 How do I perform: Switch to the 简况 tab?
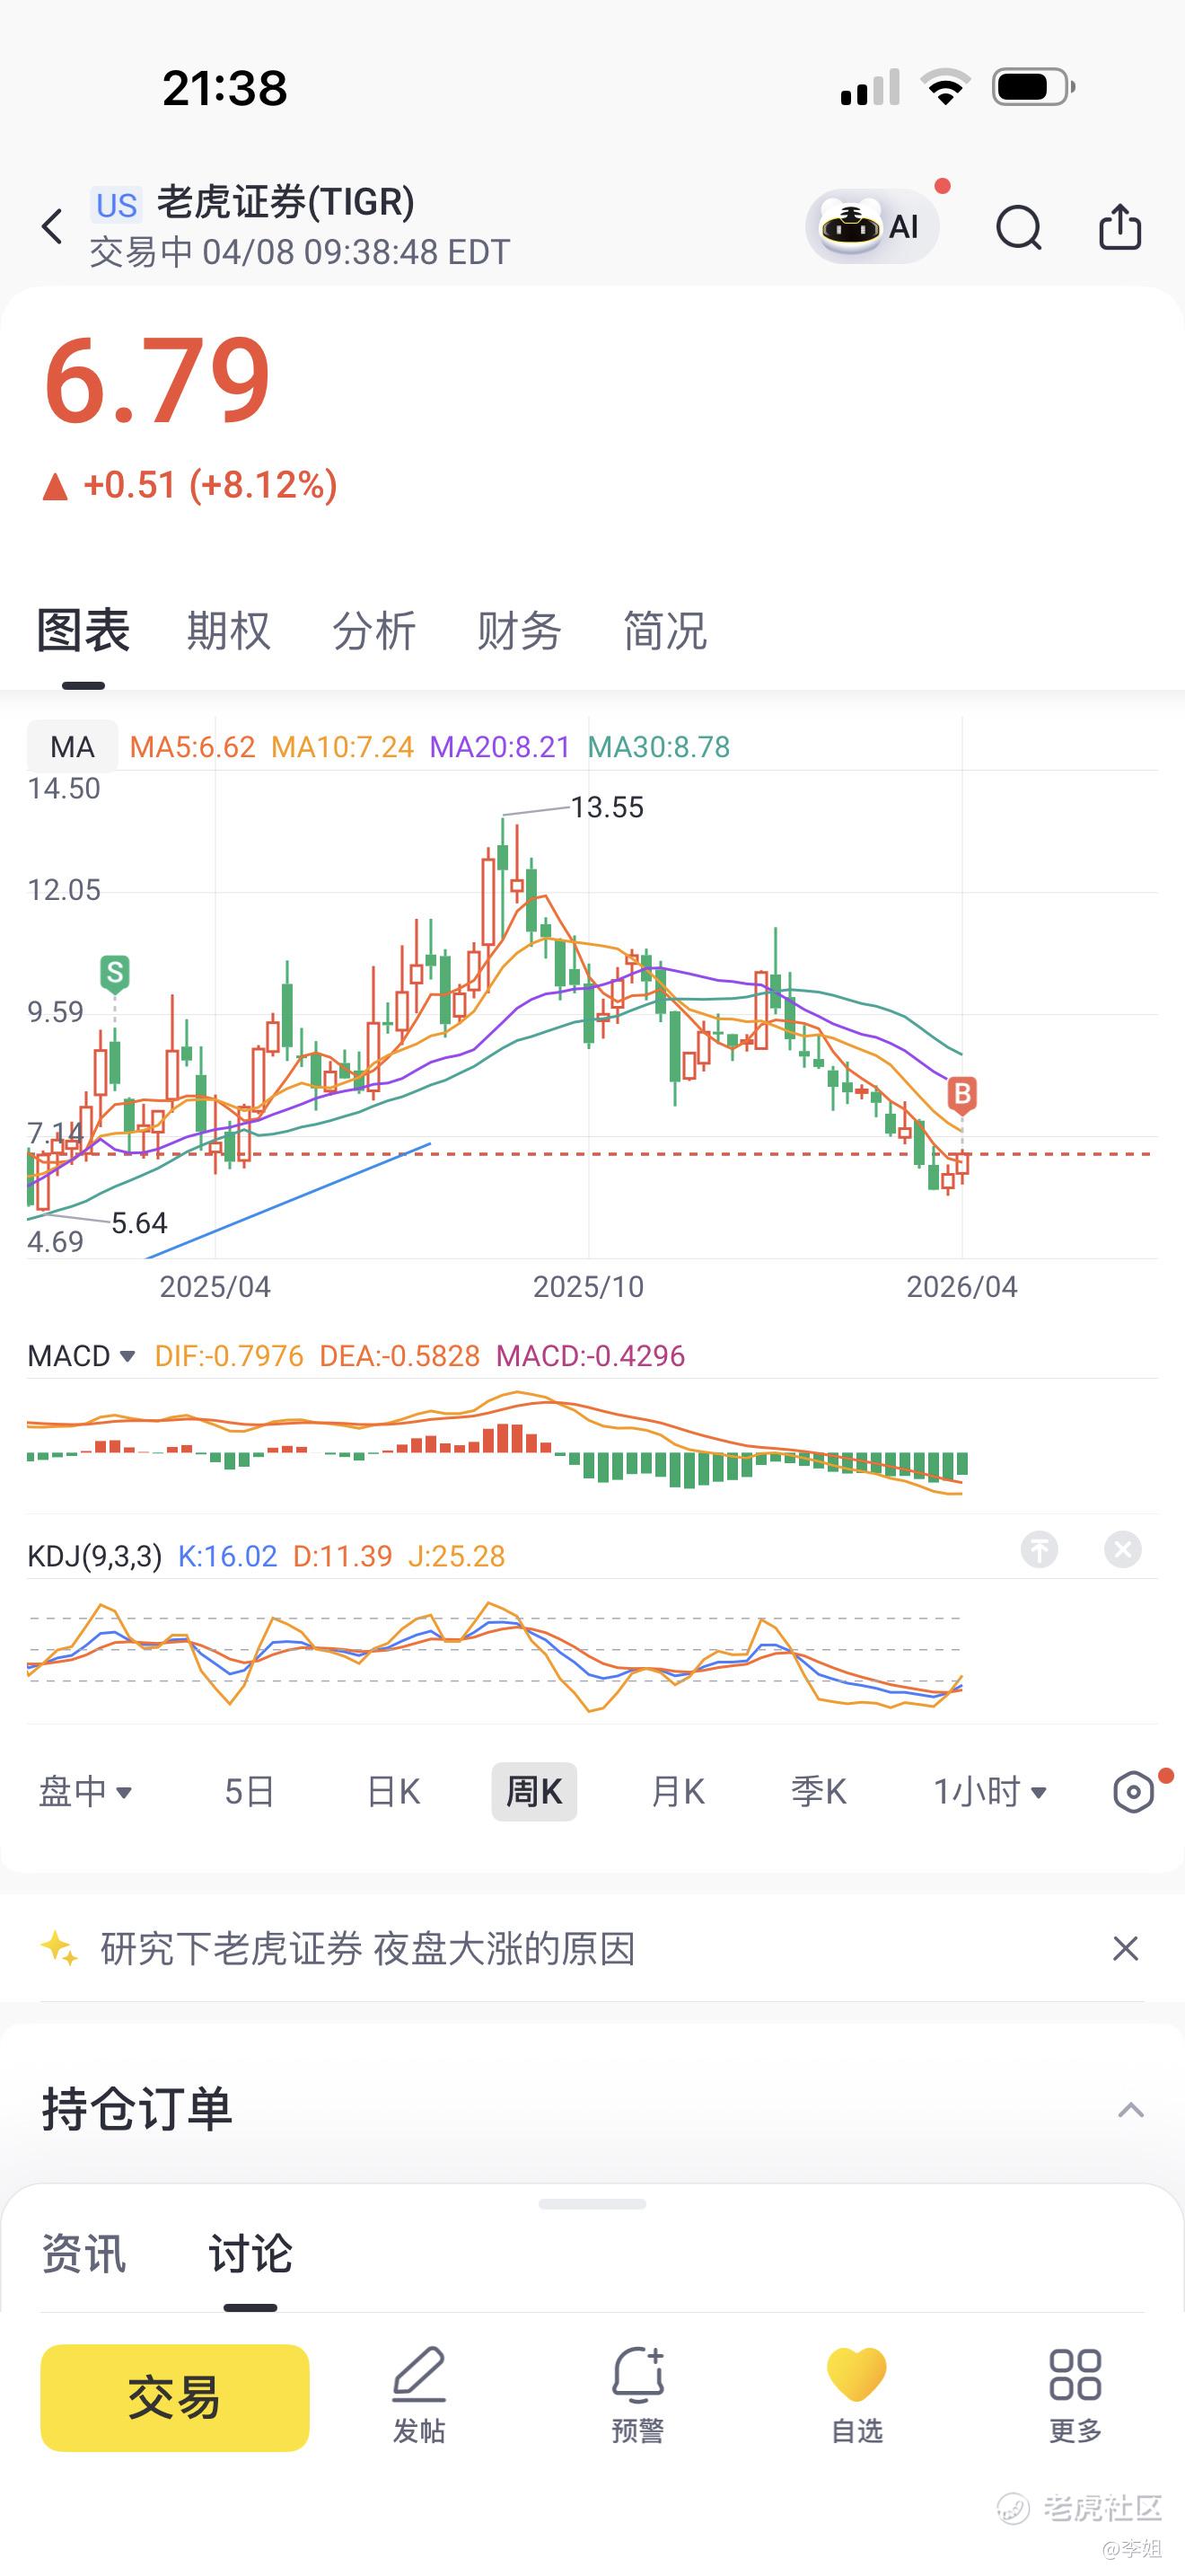point(664,631)
